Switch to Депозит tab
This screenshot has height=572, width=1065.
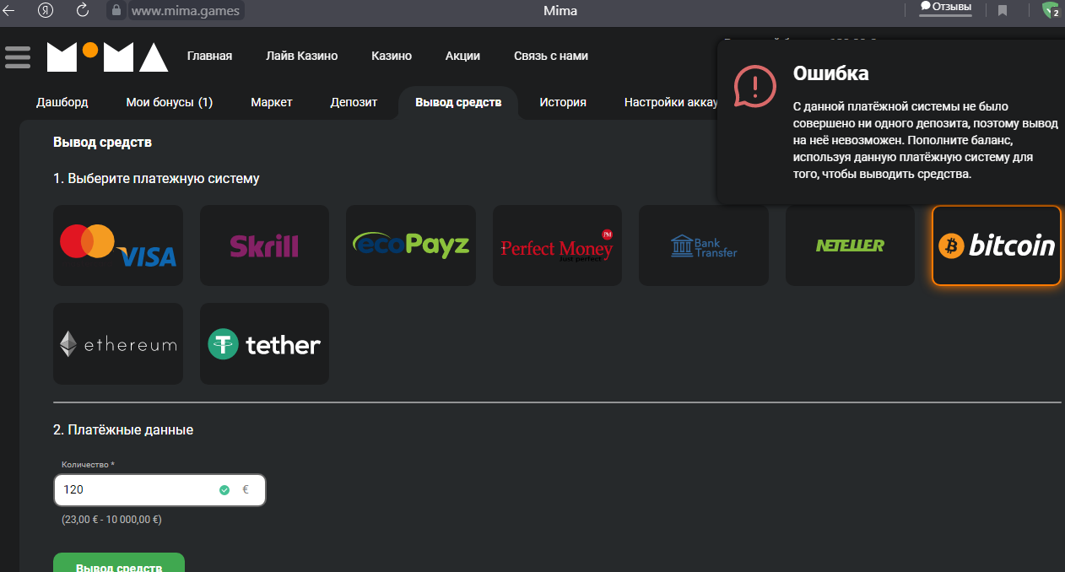pyautogui.click(x=354, y=102)
